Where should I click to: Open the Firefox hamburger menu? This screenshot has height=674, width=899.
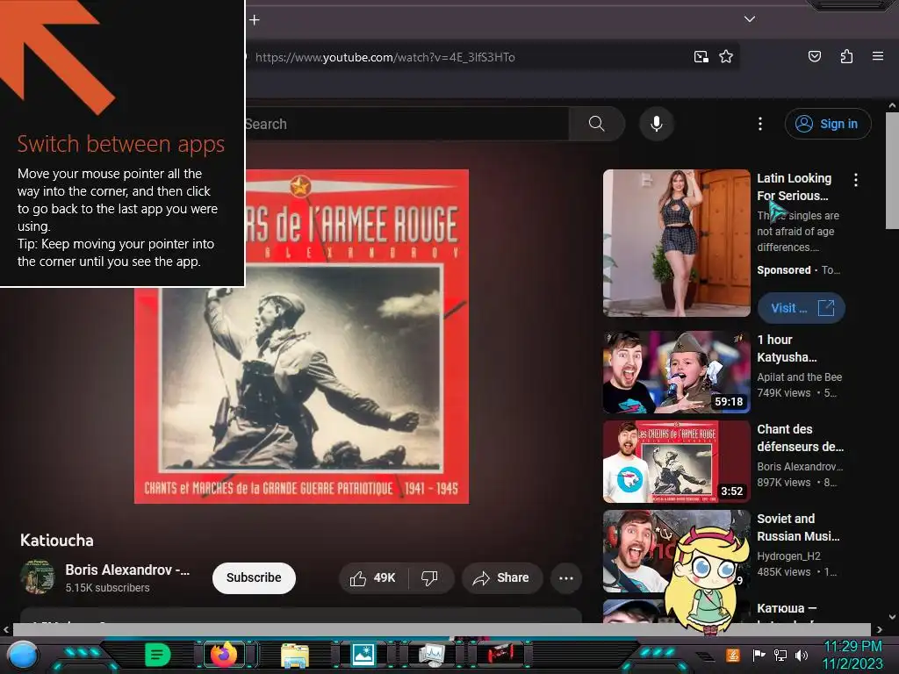pyautogui.click(x=878, y=56)
